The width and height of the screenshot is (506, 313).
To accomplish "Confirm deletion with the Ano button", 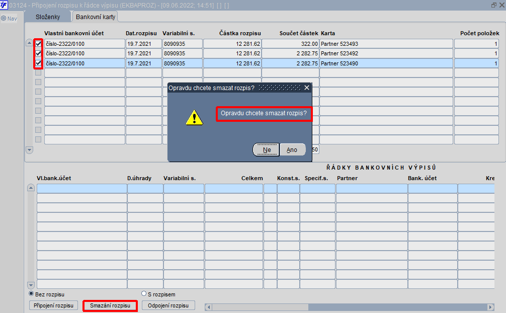I will 292,149.
